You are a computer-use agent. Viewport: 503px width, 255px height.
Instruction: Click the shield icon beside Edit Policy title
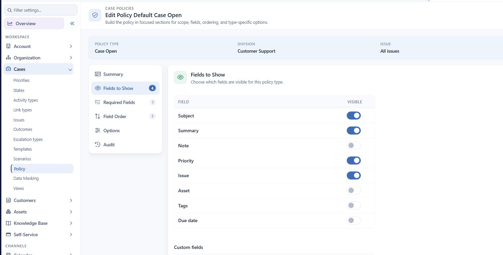coord(95,15)
